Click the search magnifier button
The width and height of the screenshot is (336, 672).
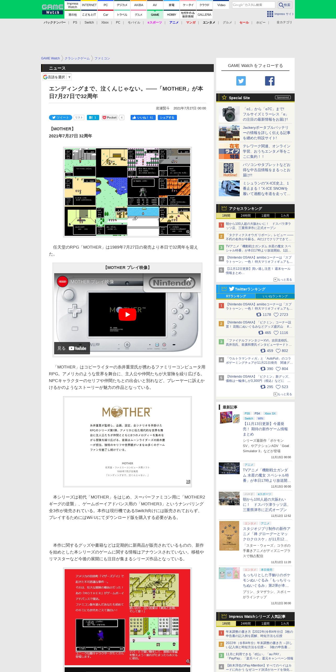tap(285, 5)
